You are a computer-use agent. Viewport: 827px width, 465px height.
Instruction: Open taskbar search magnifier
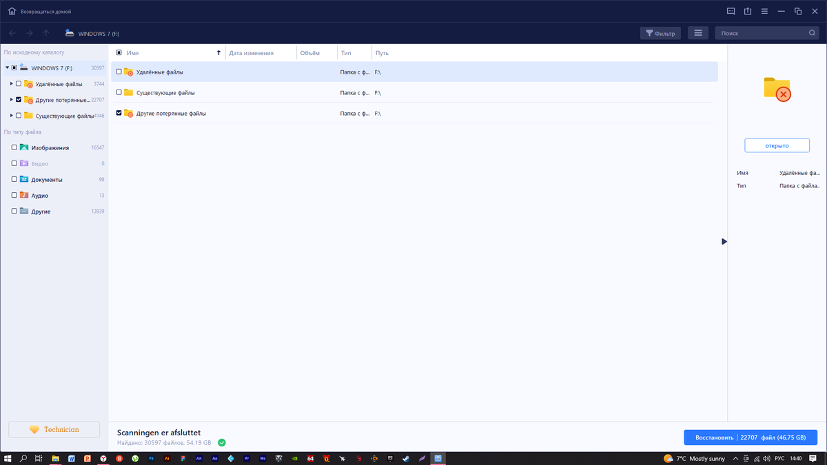point(23,458)
